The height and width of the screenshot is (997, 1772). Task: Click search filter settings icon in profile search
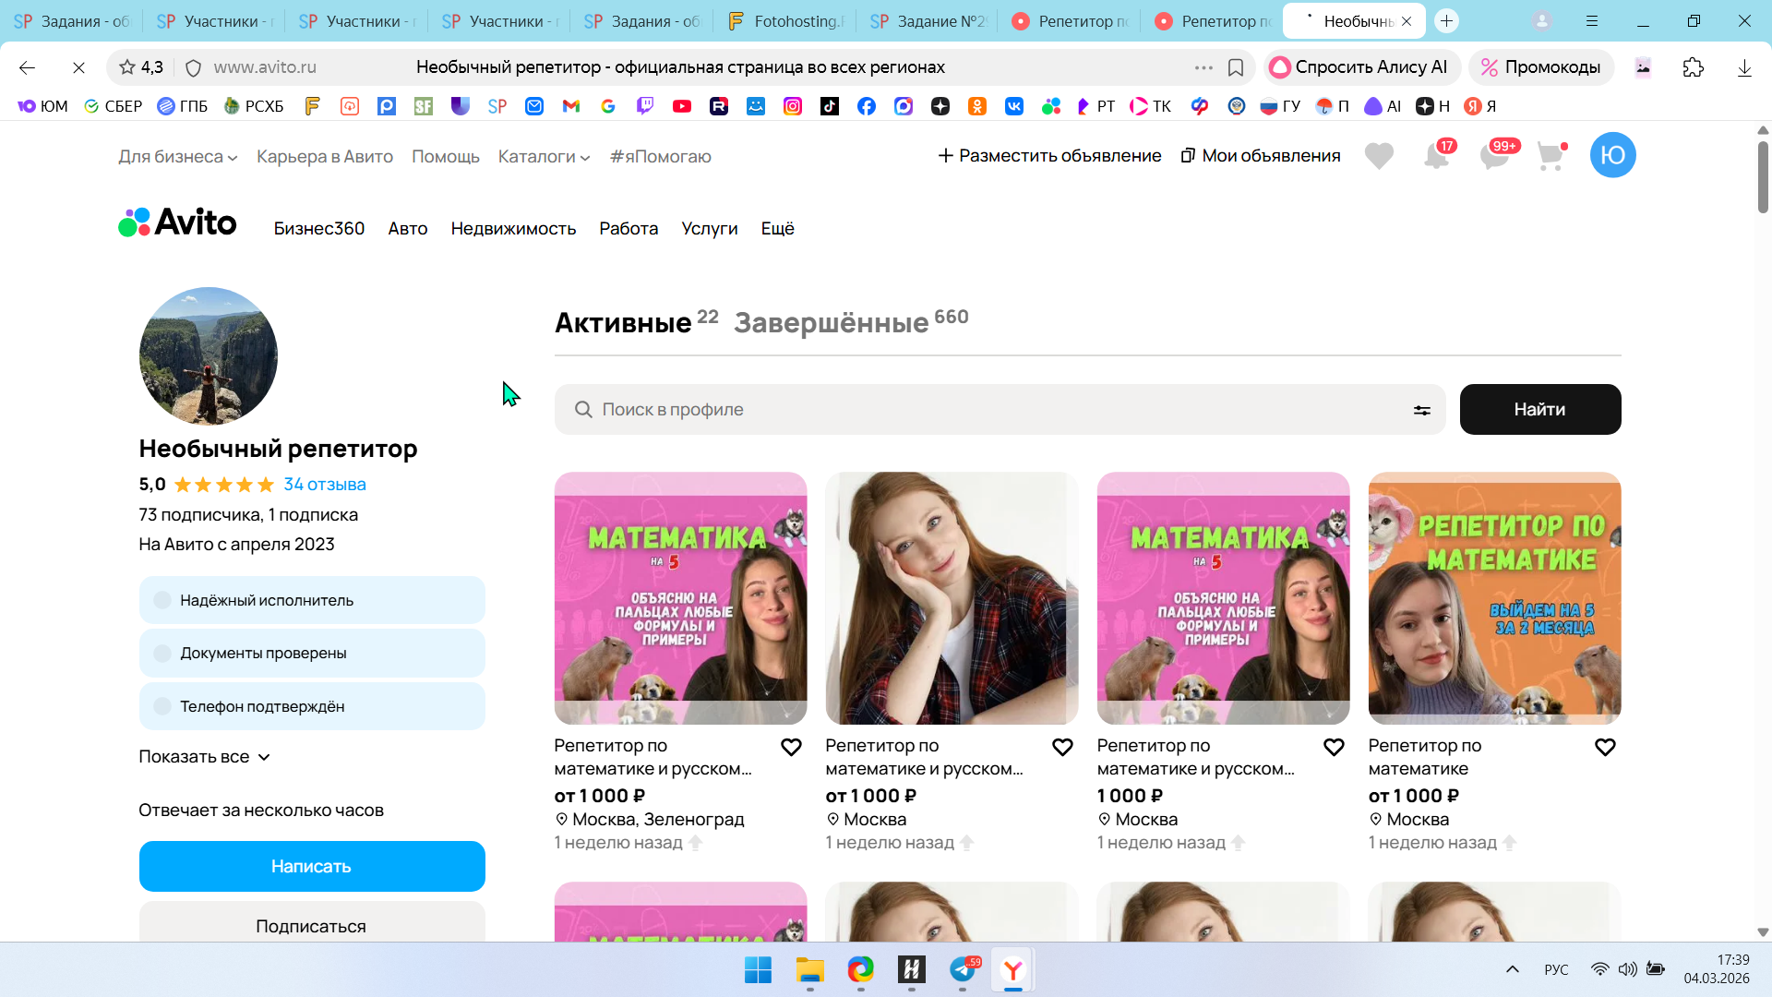pyautogui.click(x=1421, y=410)
